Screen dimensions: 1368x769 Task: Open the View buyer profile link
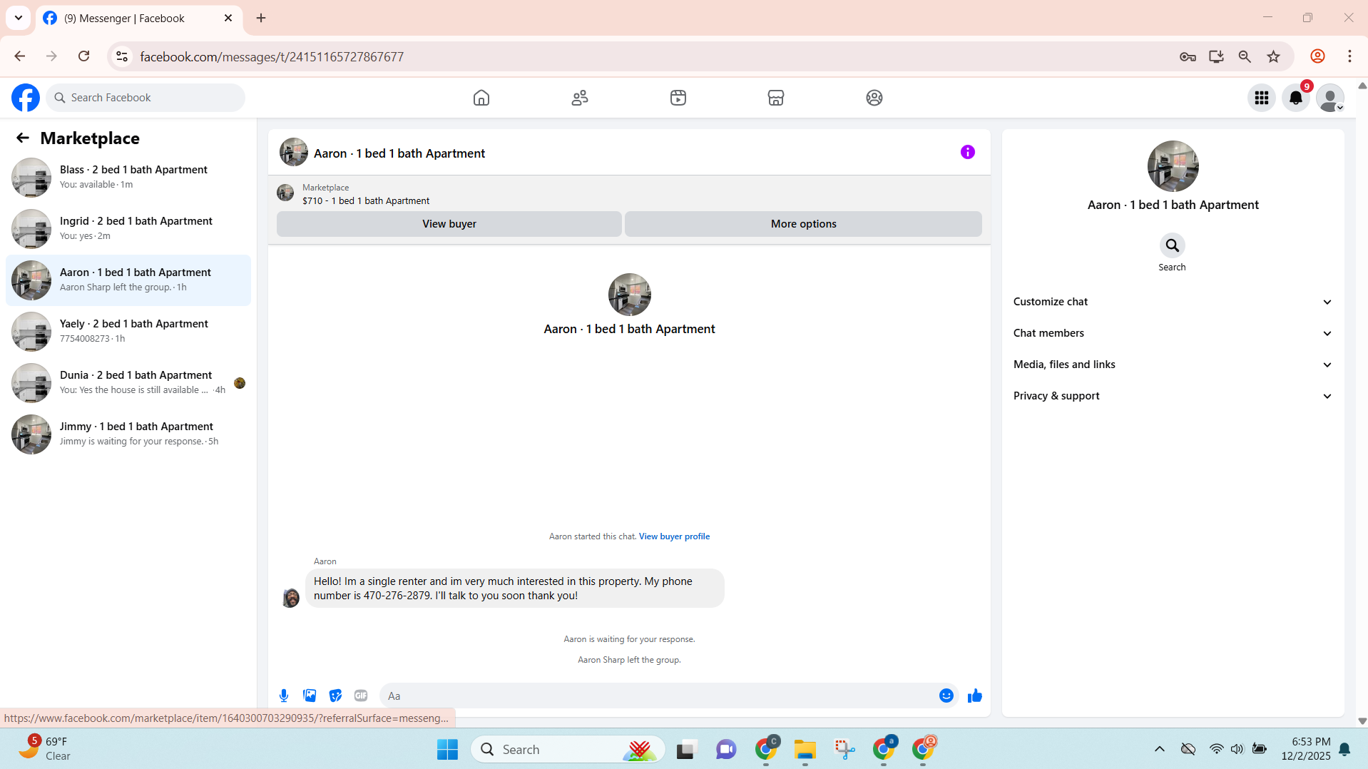(674, 536)
